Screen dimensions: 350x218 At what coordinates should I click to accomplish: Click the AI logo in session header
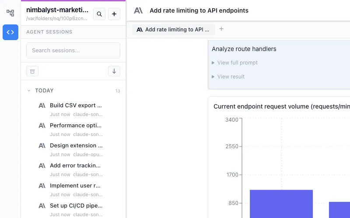[x=138, y=10]
